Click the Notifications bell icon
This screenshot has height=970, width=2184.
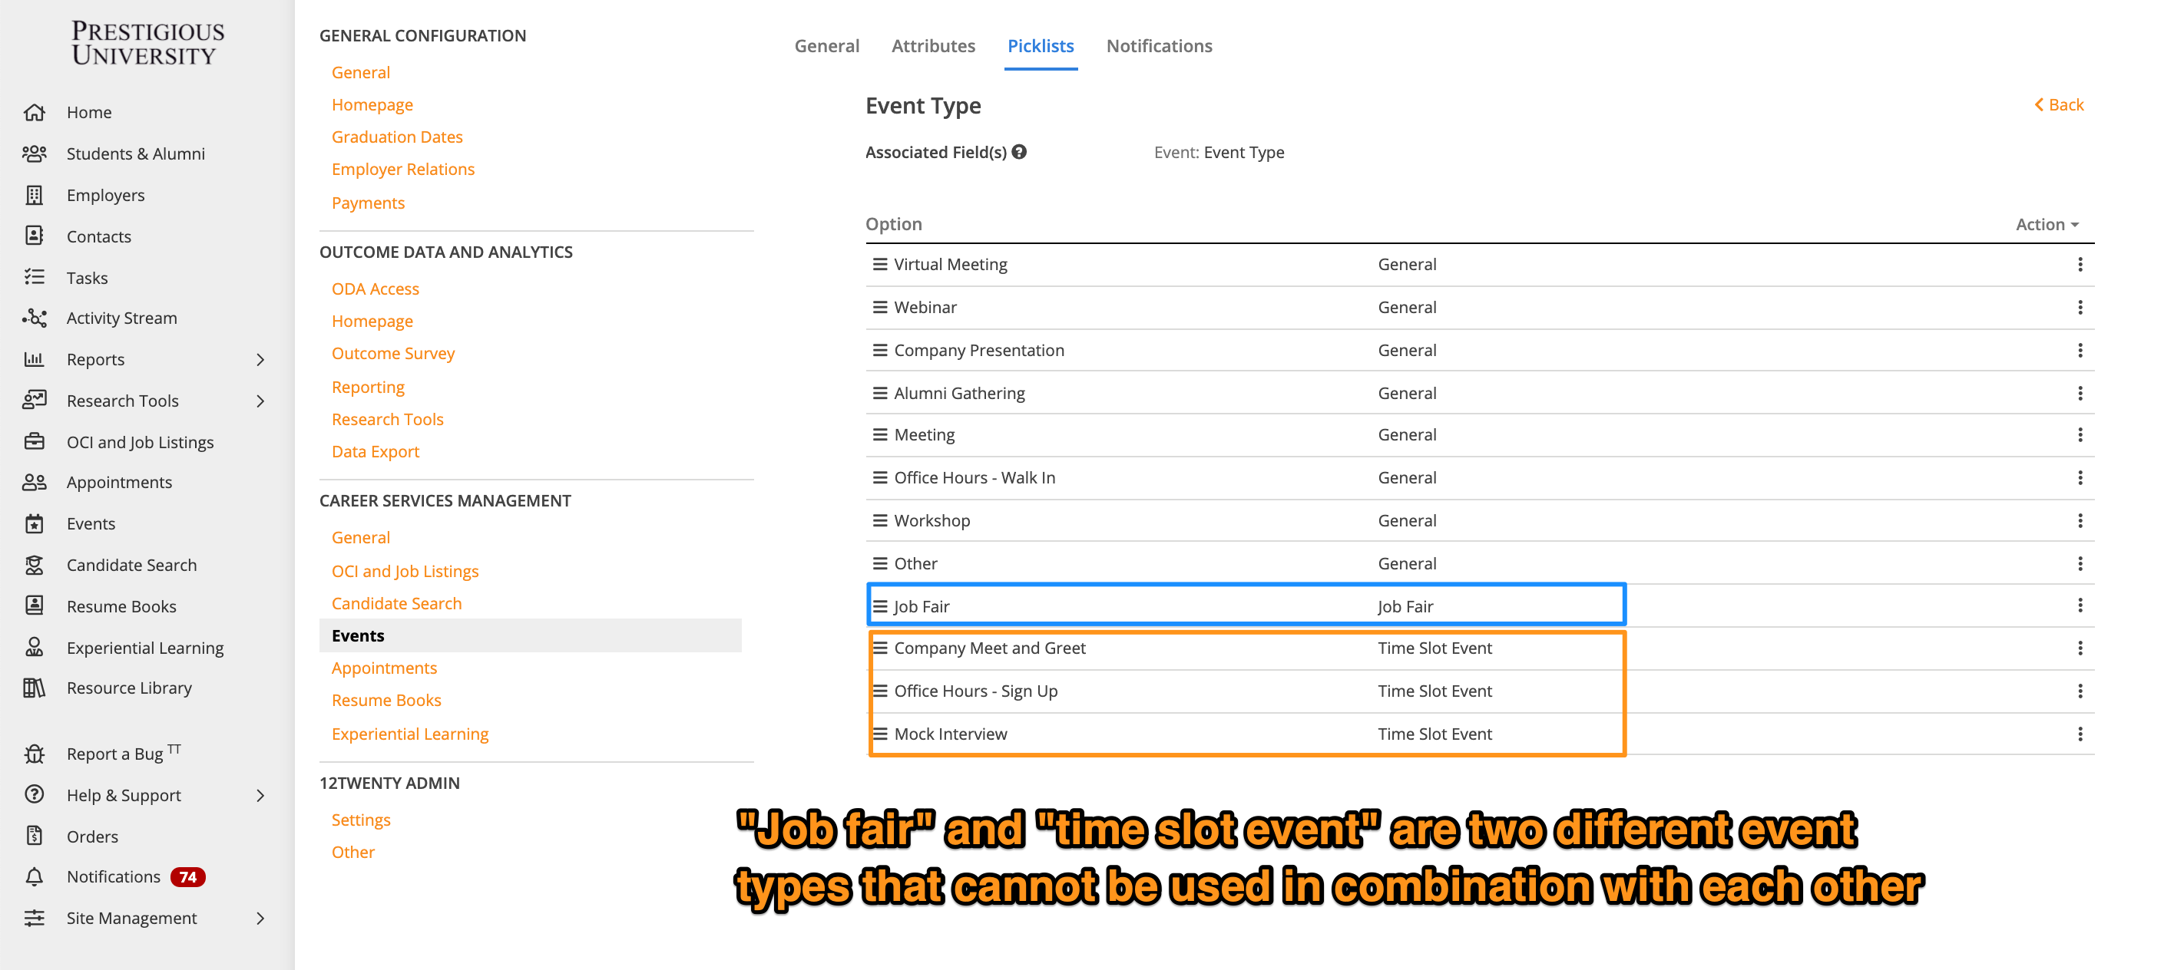tap(34, 877)
